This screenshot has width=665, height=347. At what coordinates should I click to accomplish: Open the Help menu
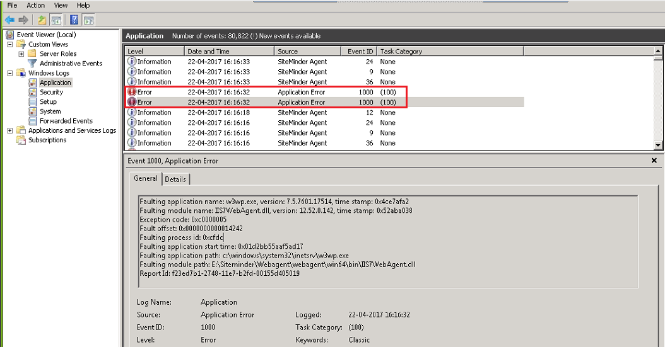click(x=83, y=6)
